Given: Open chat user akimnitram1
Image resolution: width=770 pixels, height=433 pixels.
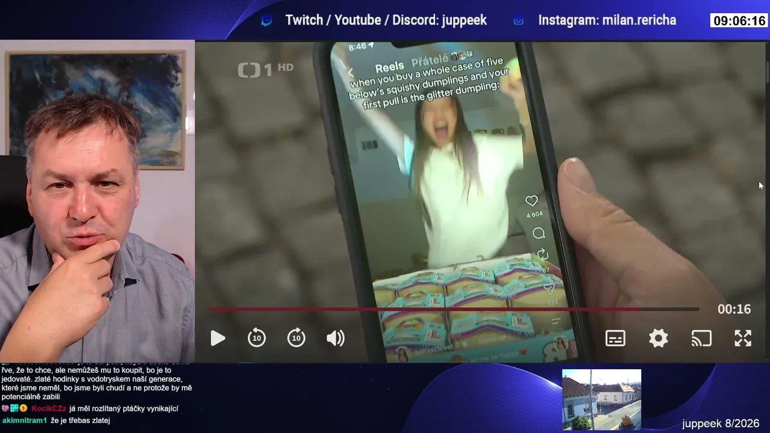Looking at the screenshot, I should pos(24,420).
